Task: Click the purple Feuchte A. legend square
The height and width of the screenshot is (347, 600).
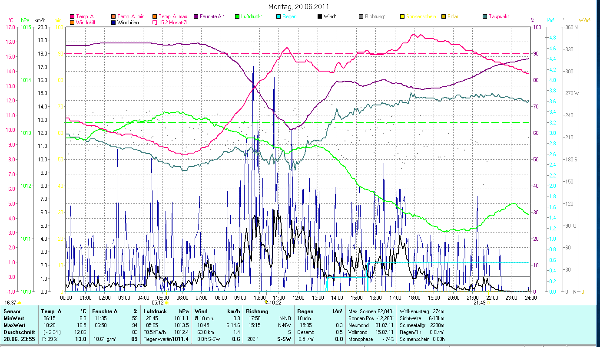Action: (x=196, y=16)
